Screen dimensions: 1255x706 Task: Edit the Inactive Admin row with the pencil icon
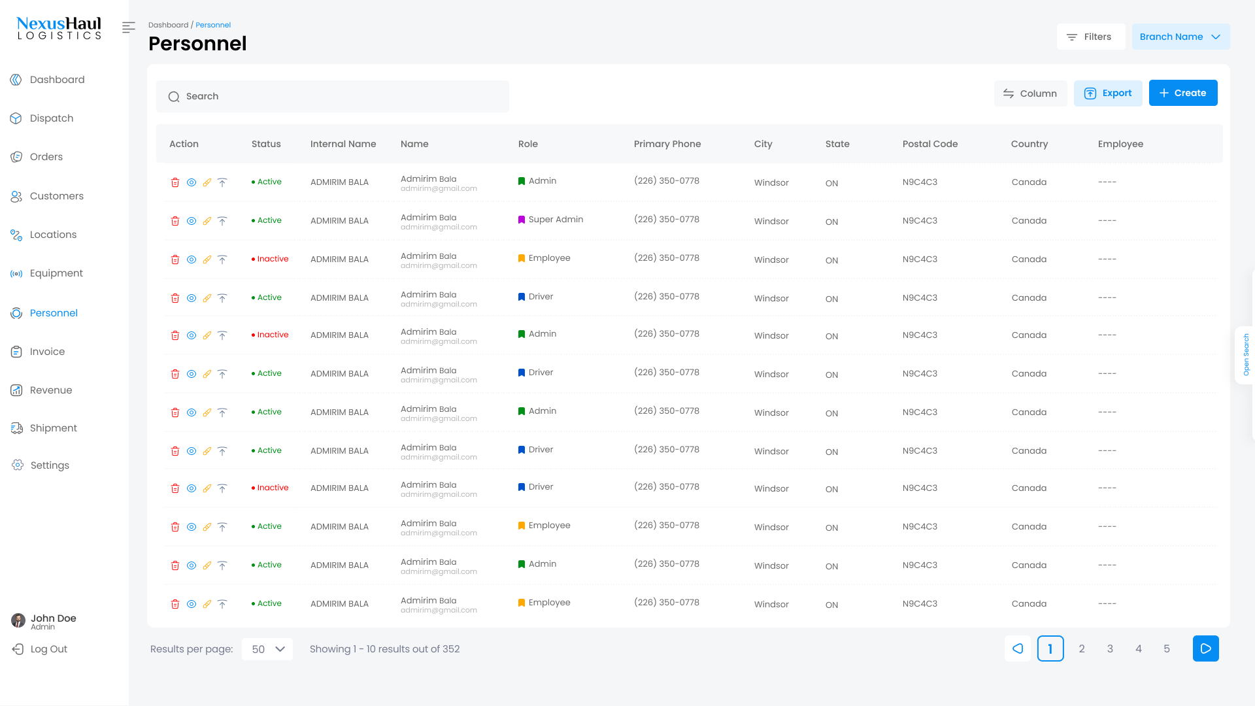coord(207,335)
